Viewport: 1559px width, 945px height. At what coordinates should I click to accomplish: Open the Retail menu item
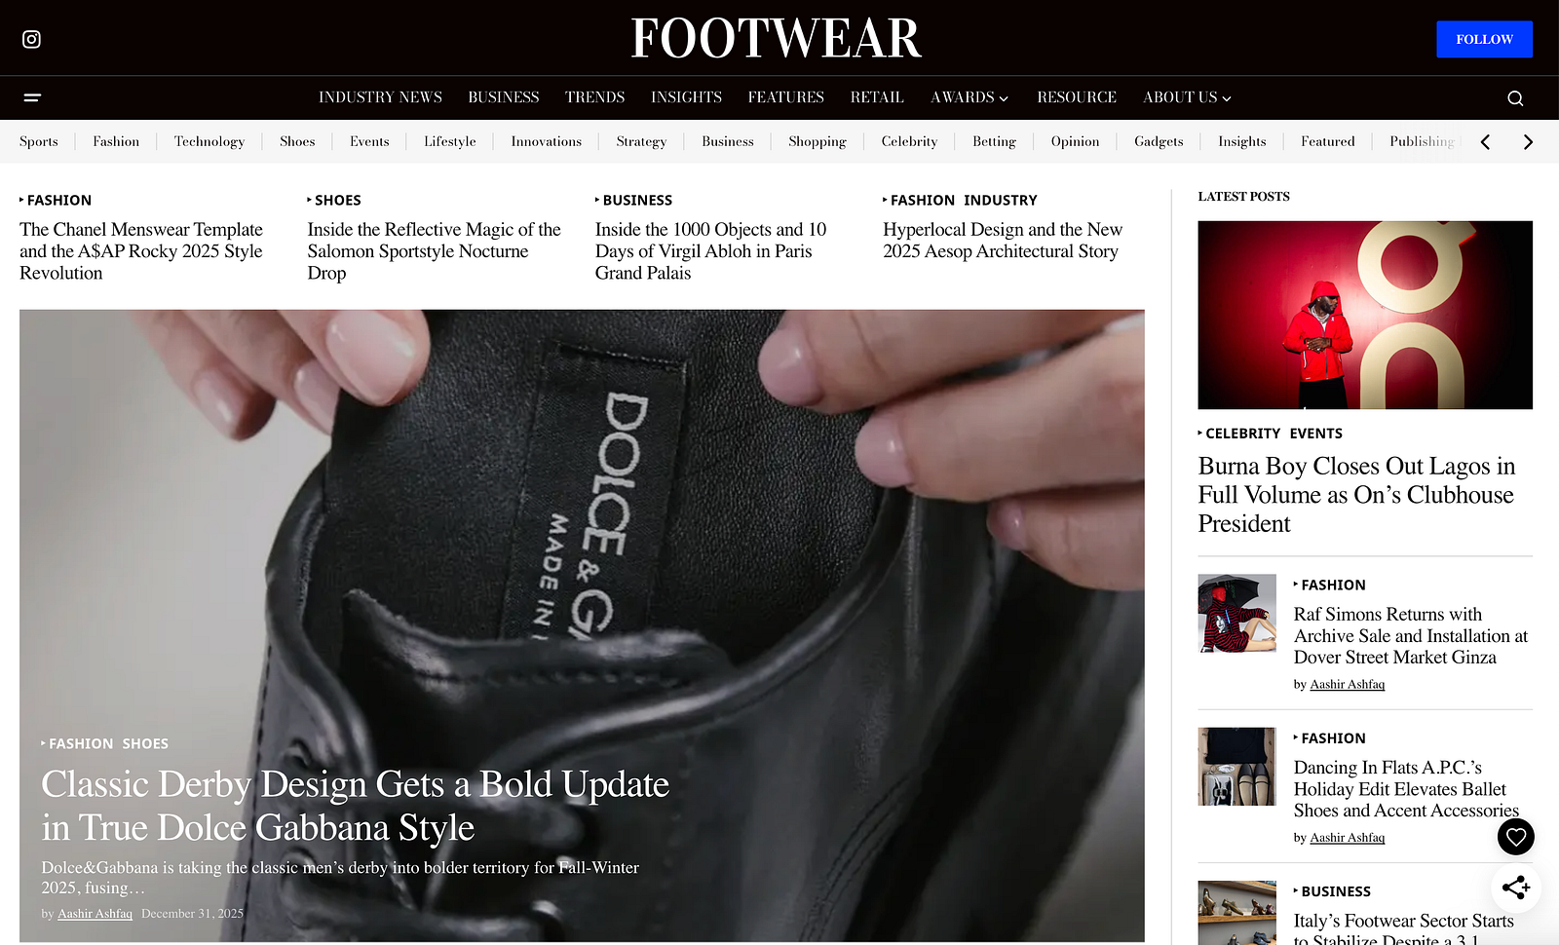tap(877, 97)
